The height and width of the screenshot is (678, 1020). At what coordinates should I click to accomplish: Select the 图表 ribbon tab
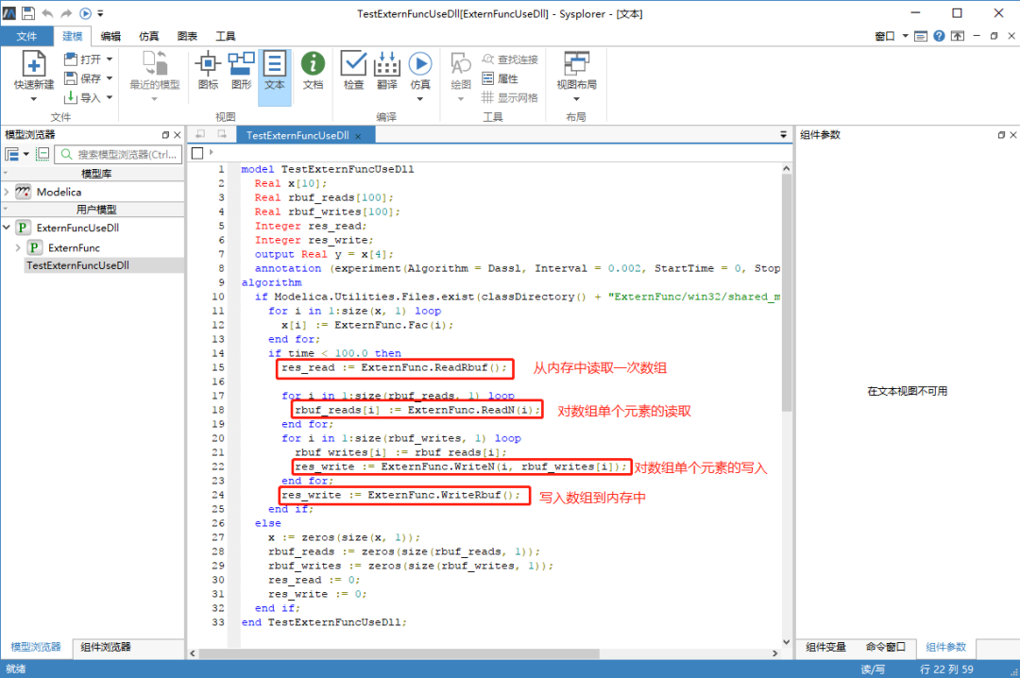(x=187, y=36)
